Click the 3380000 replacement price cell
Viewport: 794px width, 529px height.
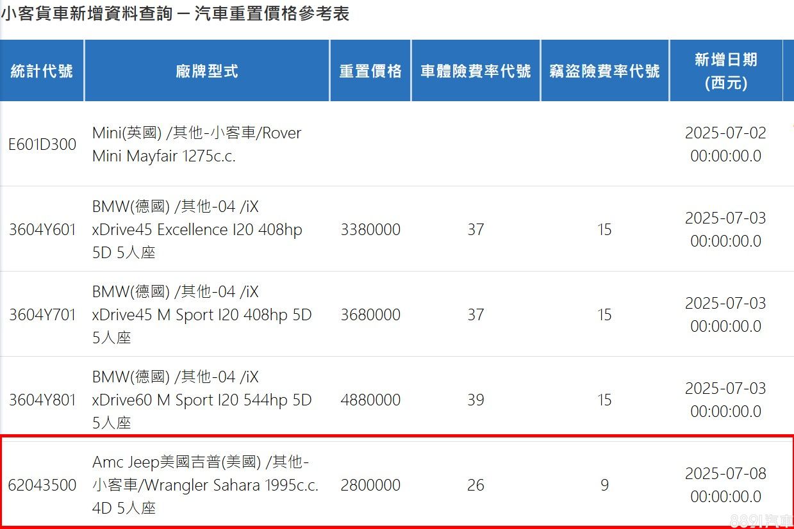370,229
